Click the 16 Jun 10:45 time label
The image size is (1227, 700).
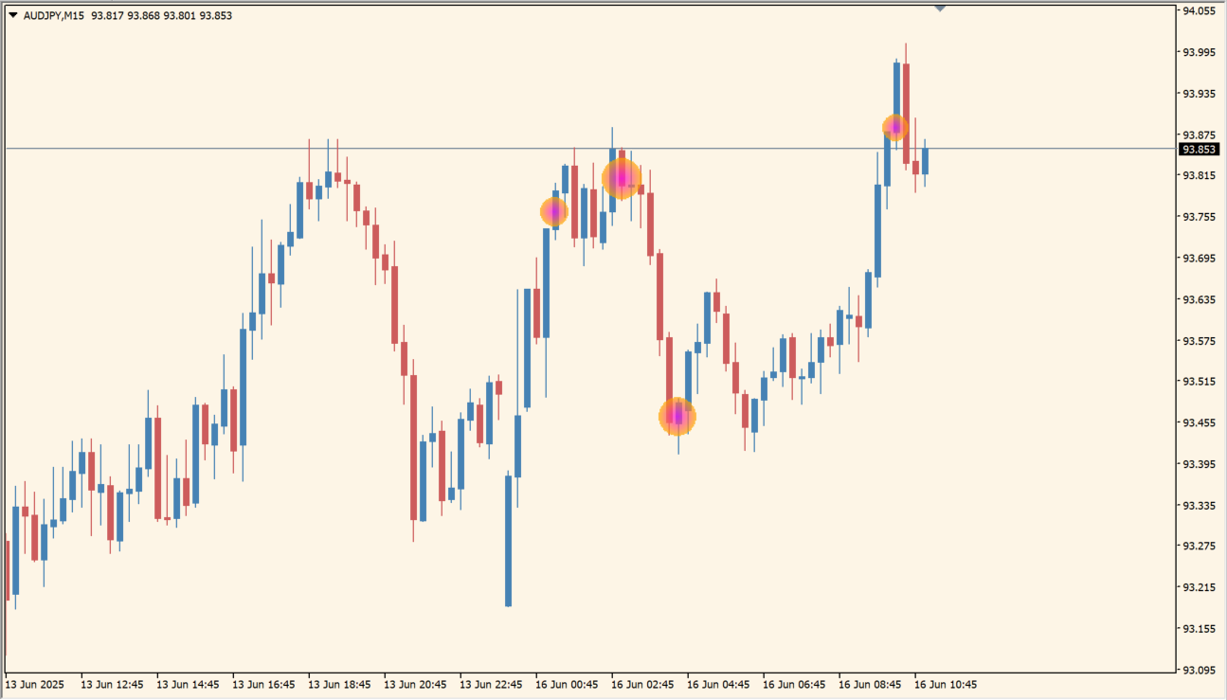coord(946,685)
